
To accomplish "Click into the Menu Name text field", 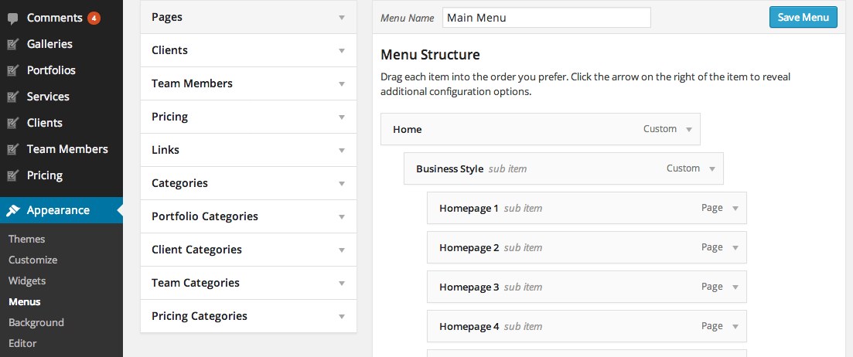I will click(x=546, y=18).
